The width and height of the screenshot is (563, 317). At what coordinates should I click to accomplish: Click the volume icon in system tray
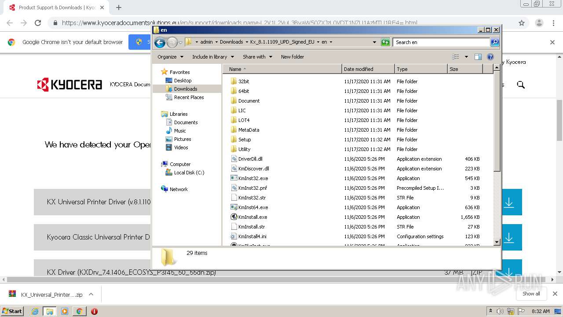500,311
